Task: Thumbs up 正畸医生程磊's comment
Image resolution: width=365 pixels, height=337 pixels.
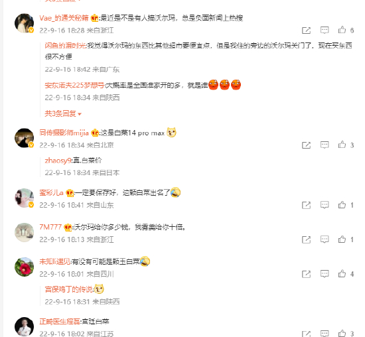Action: pos(342,333)
